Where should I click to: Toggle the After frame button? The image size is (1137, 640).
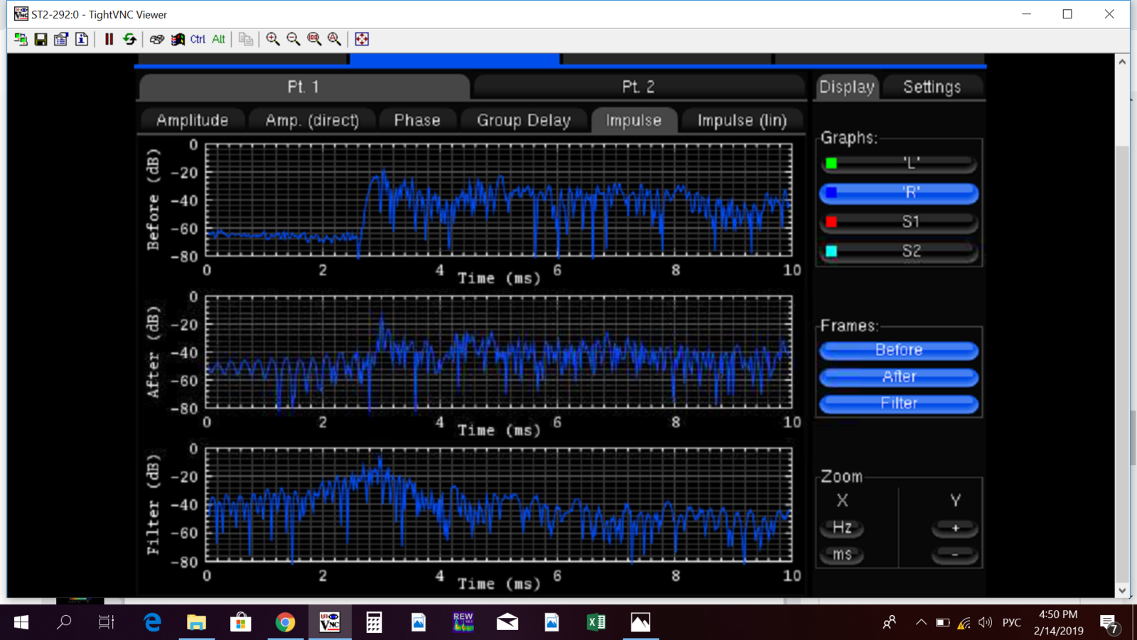pos(899,377)
